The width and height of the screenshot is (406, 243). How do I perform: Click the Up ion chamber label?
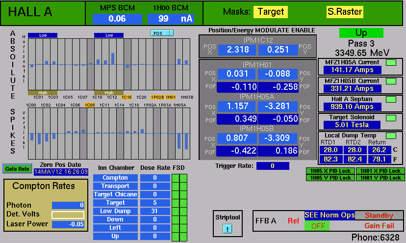coord(115,236)
